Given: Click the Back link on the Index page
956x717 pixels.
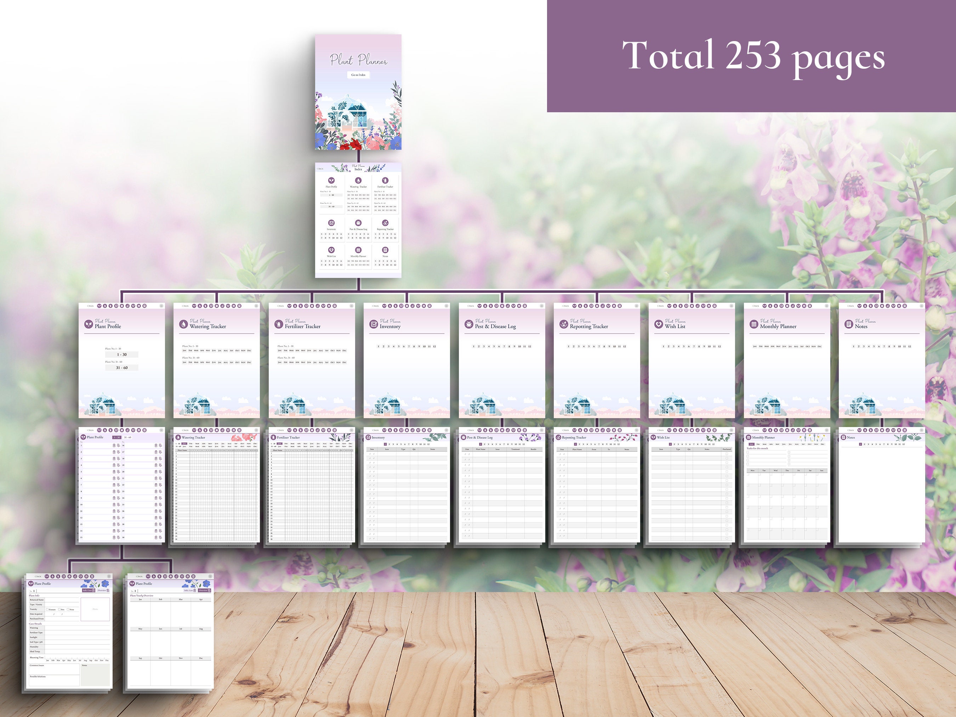Looking at the screenshot, I should click(320, 169).
